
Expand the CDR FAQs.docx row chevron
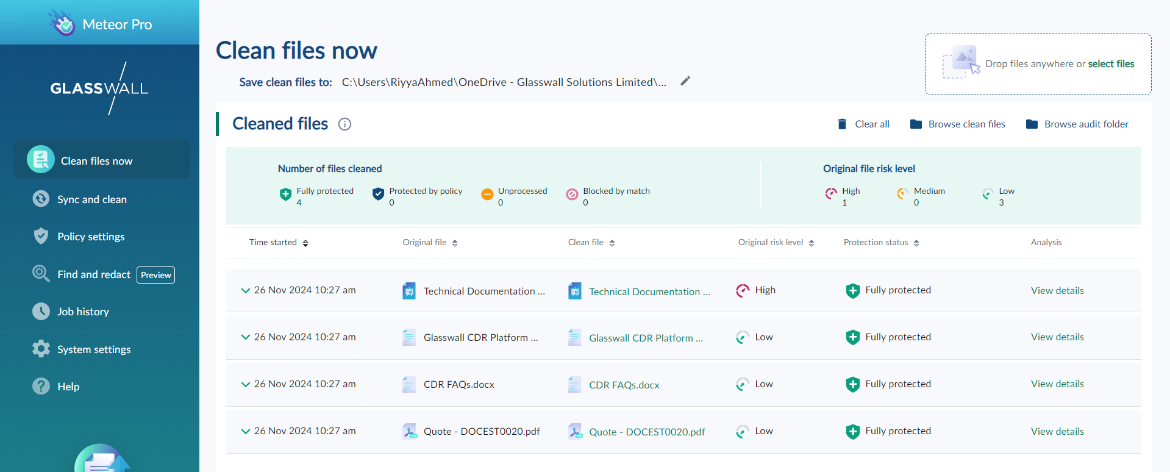245,384
